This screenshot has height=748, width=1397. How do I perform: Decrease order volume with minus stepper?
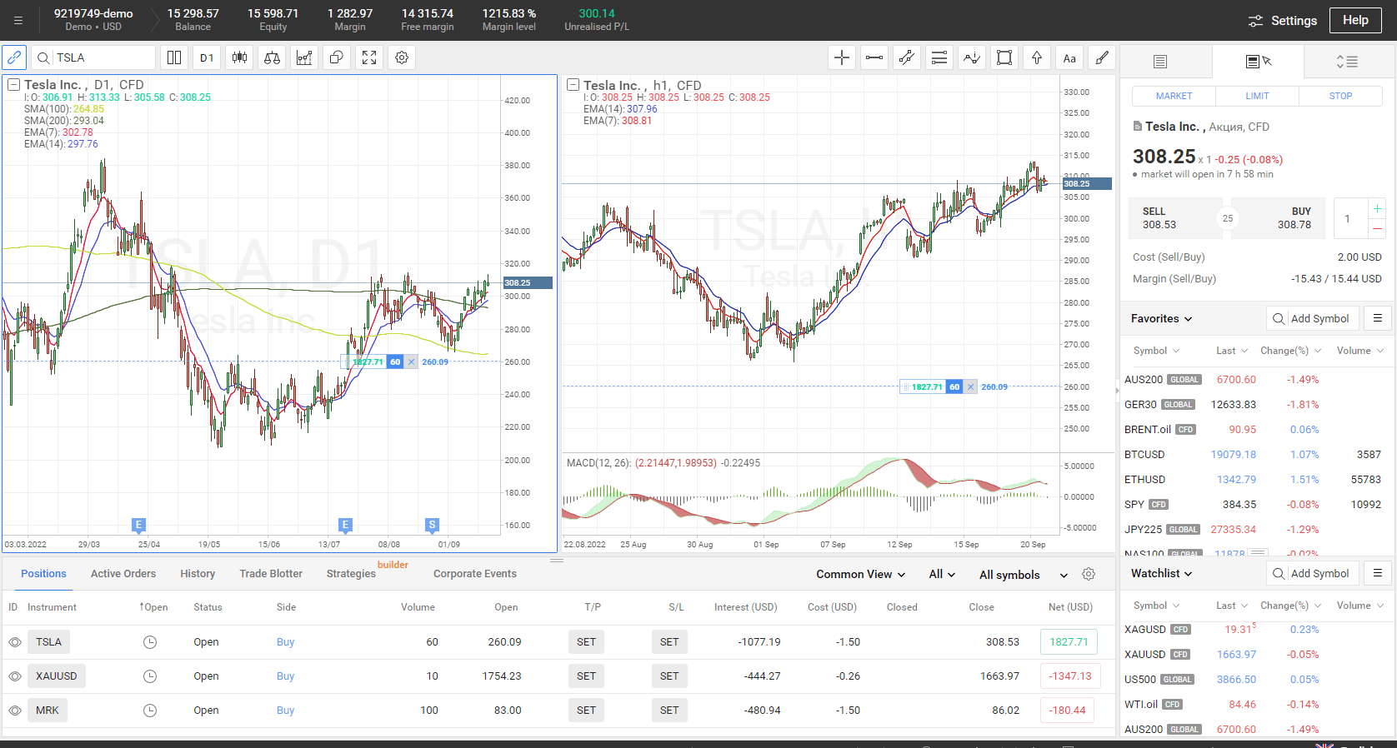pyautogui.click(x=1377, y=228)
